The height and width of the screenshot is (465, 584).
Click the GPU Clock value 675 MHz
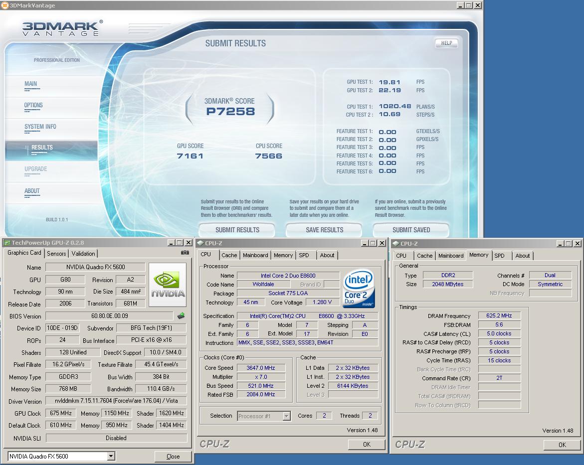[x=60, y=413]
